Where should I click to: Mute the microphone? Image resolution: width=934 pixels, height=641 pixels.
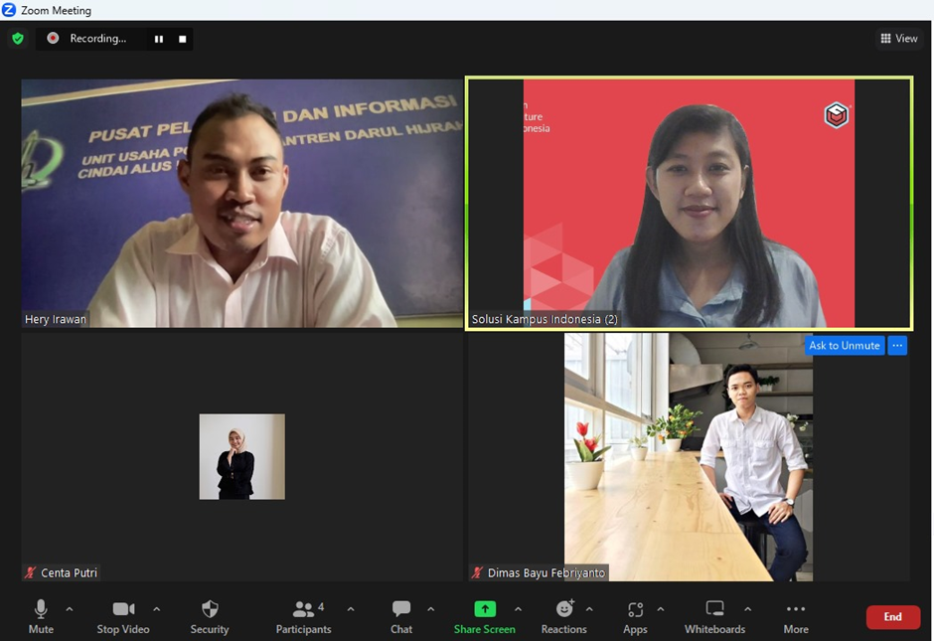pyautogui.click(x=41, y=616)
